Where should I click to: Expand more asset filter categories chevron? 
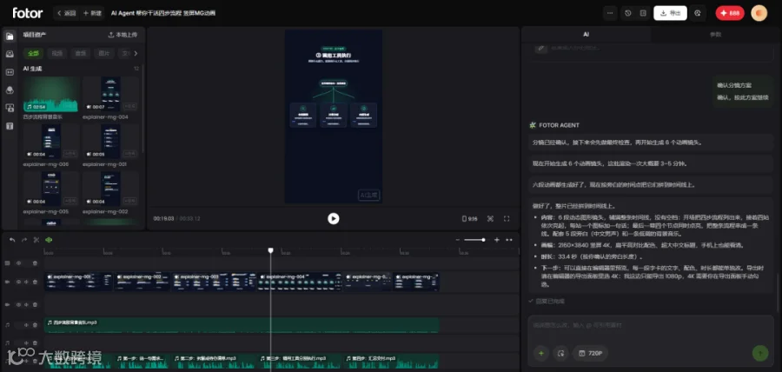136,53
